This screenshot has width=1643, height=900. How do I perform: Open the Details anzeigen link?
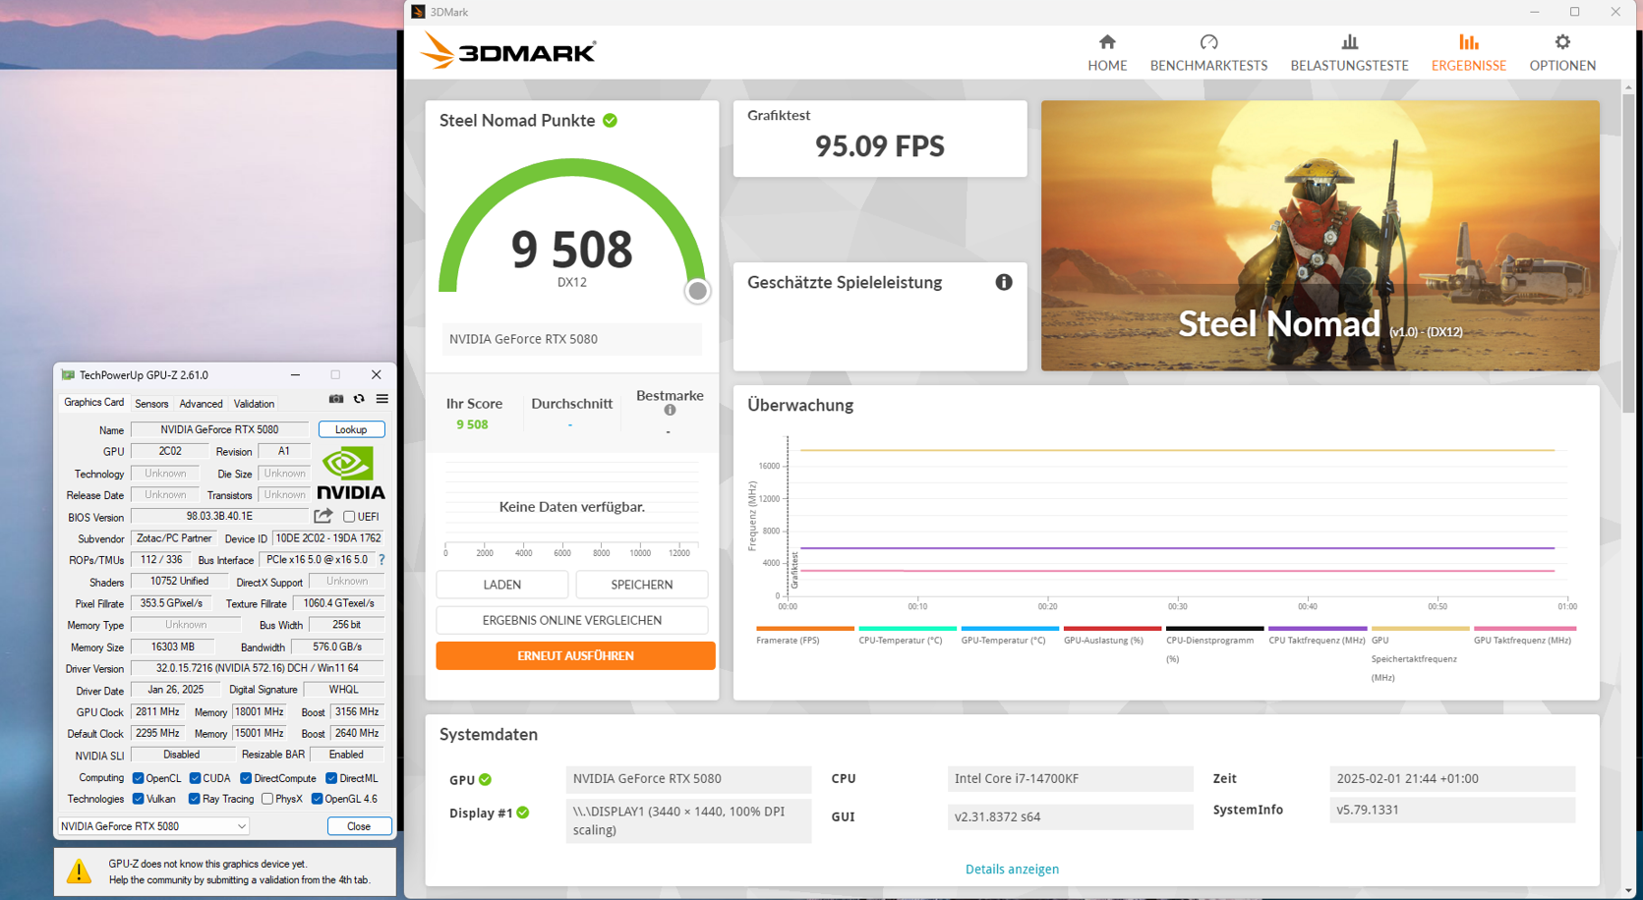(1012, 869)
